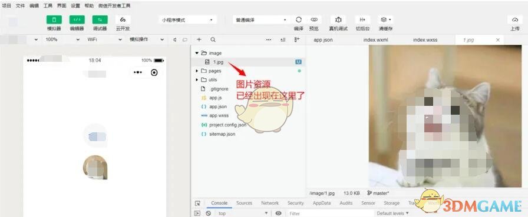Screen dimensions: 528x217
Task: Select the Sensor devtools tab
Action: tap(368, 203)
